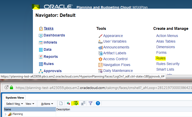
Task: Open the Actions dropdown menu
Action: 47,104
